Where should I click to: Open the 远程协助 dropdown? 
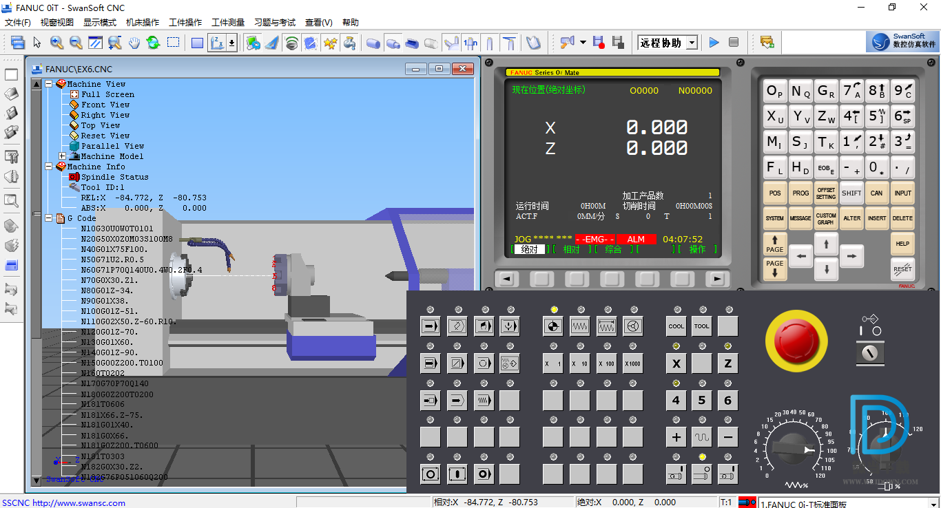pyautogui.click(x=692, y=43)
